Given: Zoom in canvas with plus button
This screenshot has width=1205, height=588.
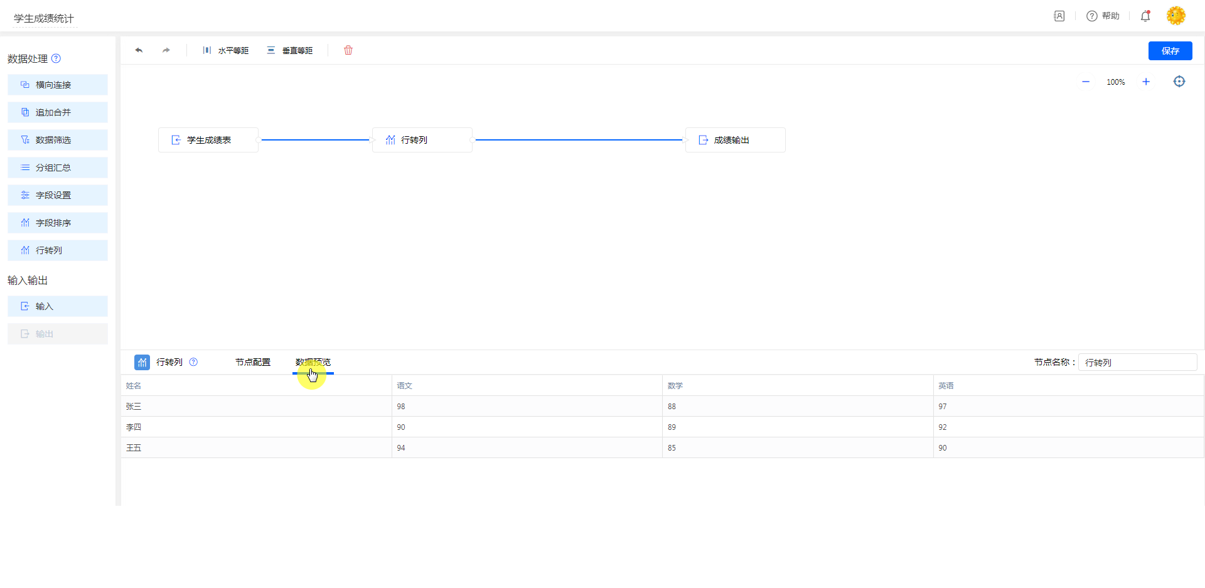Looking at the screenshot, I should tap(1146, 82).
